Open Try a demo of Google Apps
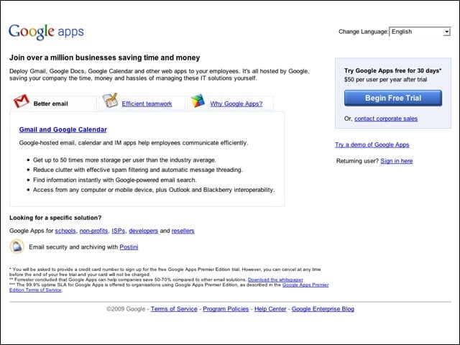Screen dimensions: 460x345 (x=372, y=144)
